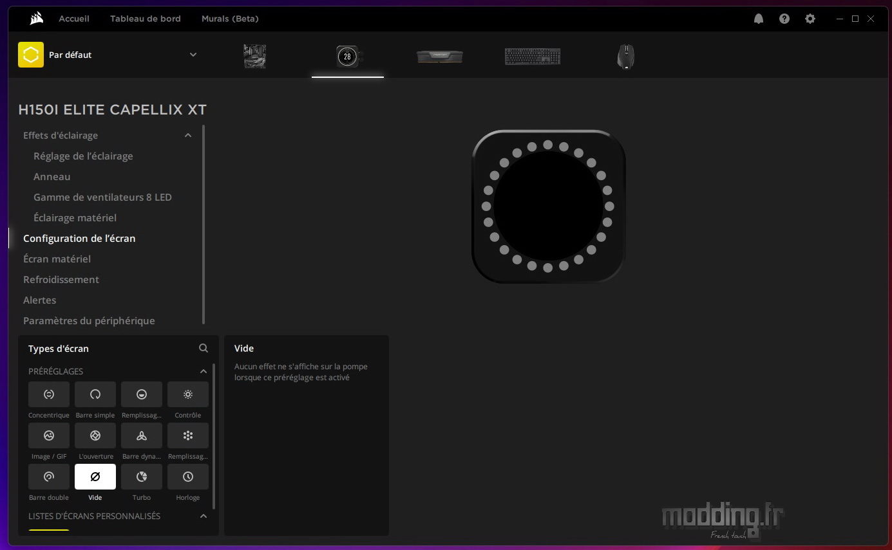The height and width of the screenshot is (550, 892).
Task: Select Configuration de l'écran
Action: [79, 238]
